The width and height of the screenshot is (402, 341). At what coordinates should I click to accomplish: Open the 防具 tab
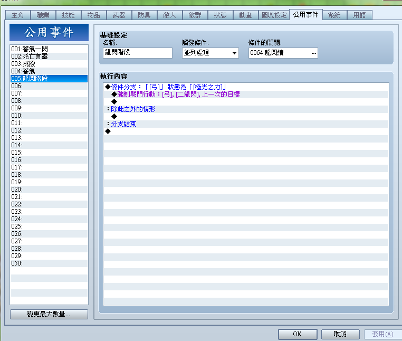144,15
